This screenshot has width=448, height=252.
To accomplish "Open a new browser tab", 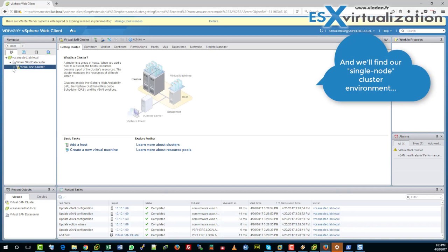I will click(57, 4).
